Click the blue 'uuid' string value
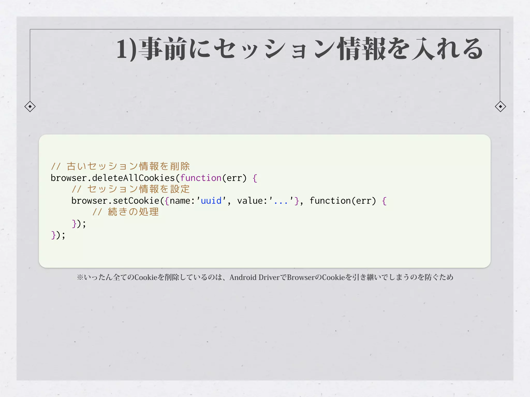Screen dimensions: 530x397 (x=211, y=201)
